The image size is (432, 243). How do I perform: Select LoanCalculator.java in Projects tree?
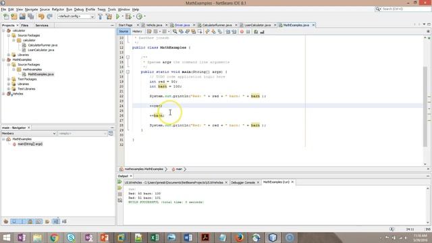(40, 50)
